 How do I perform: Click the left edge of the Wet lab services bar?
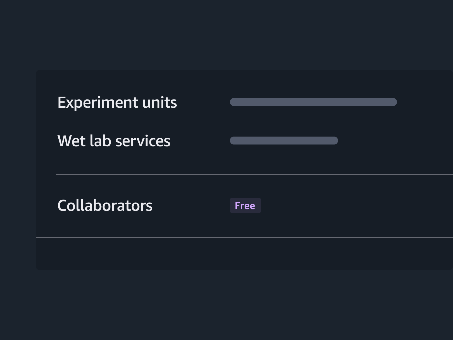point(233,141)
